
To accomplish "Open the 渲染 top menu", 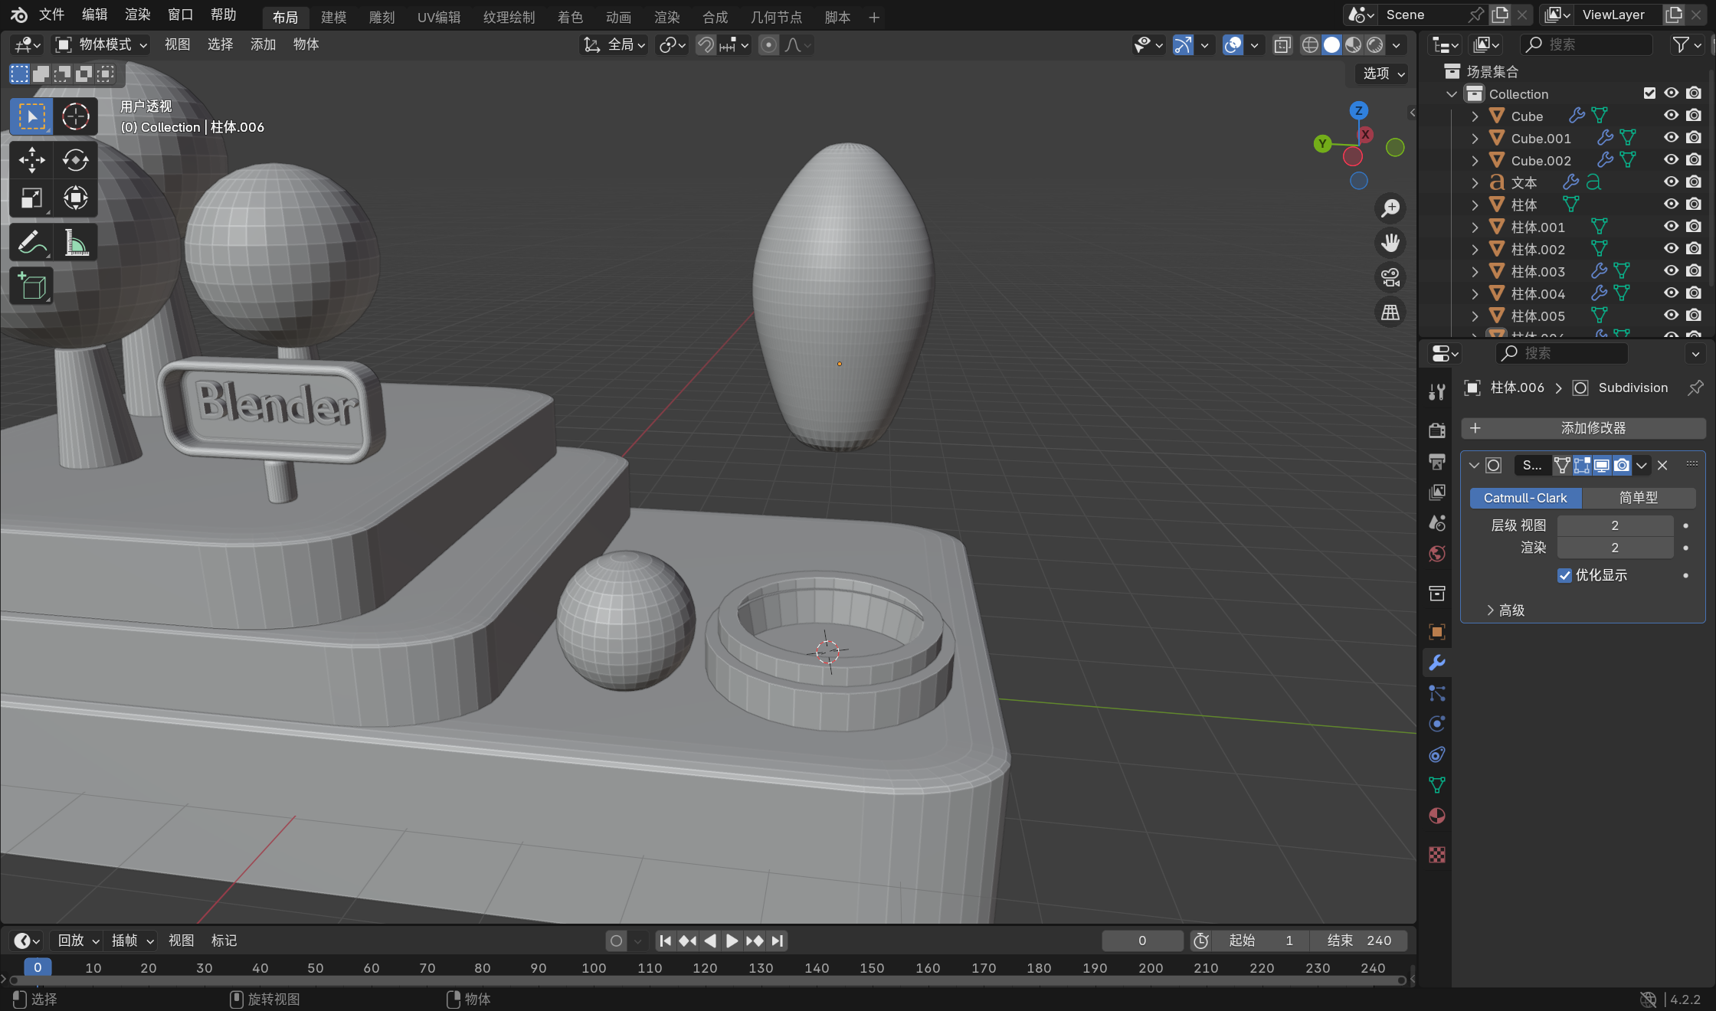I will point(137,15).
